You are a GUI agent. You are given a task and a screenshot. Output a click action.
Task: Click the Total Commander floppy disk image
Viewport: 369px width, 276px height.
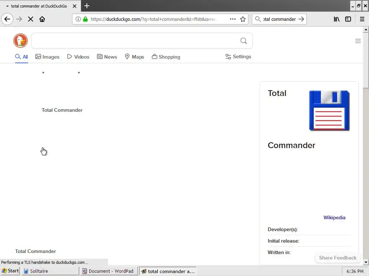(329, 111)
